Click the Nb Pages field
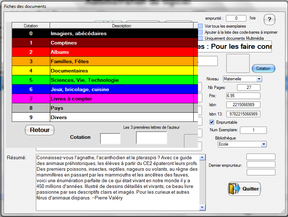Viewport: 288px width, 217px height. 248,88
